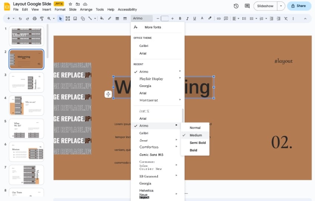This screenshot has height=201, width=315.
Task: Select the Text box tool
Action: (x=67, y=18)
